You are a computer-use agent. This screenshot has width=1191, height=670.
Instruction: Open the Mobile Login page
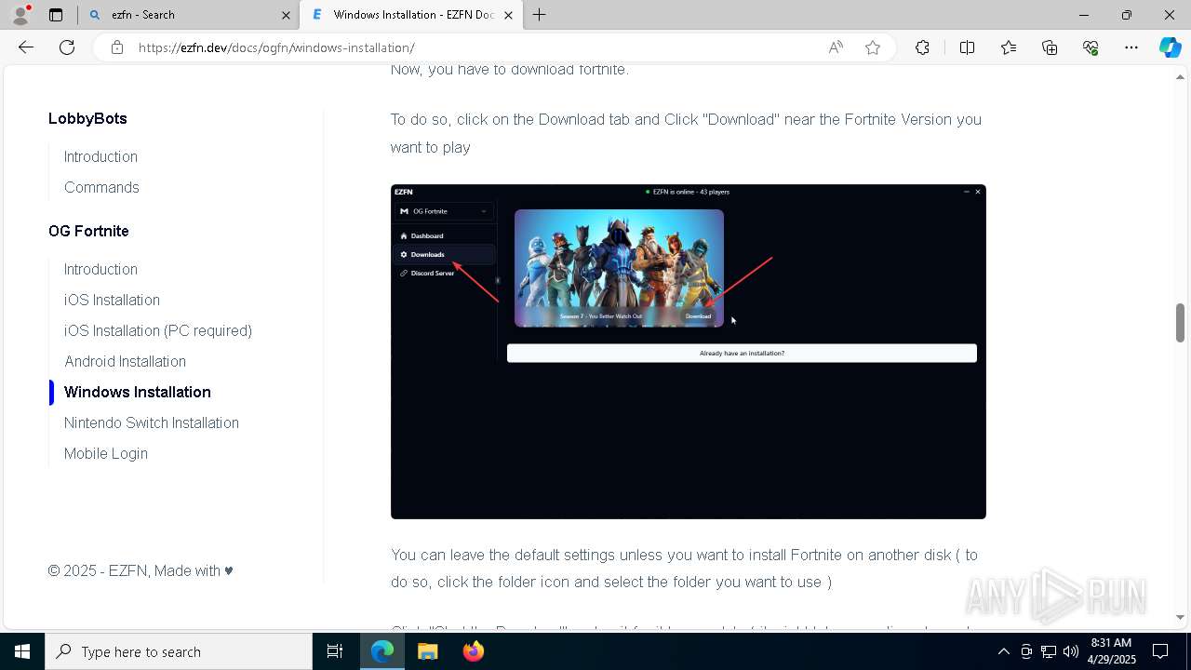tap(106, 453)
